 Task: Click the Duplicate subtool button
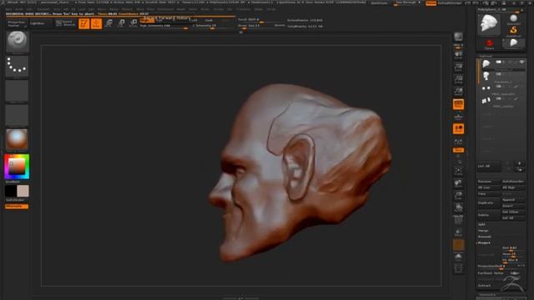(489, 202)
